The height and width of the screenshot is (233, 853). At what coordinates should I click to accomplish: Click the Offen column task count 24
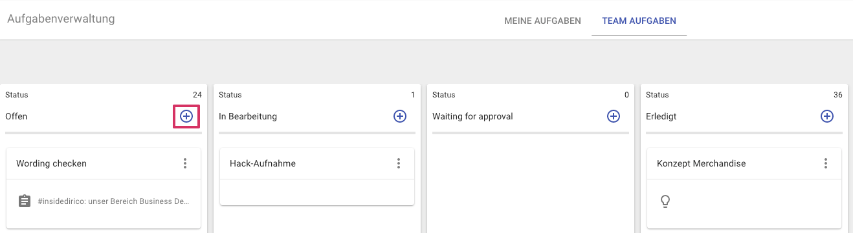[x=197, y=95]
